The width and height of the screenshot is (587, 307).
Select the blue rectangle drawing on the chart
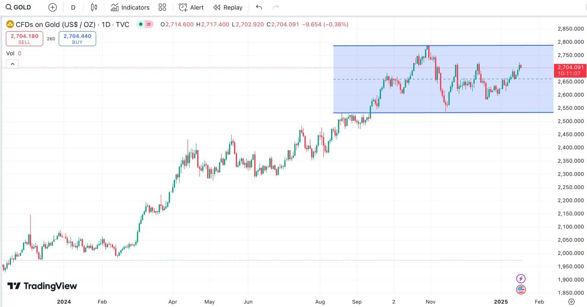[x=443, y=79]
